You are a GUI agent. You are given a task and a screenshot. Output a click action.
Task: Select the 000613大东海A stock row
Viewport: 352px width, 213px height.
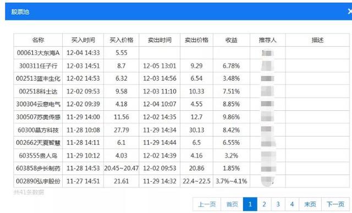(182, 53)
